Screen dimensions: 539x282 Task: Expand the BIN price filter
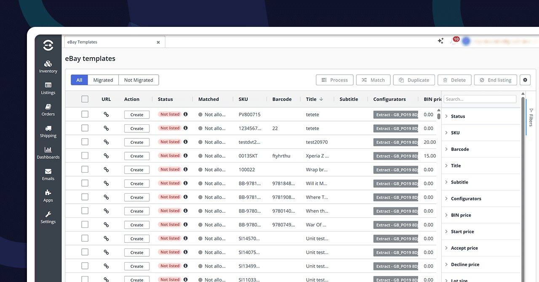(461, 215)
